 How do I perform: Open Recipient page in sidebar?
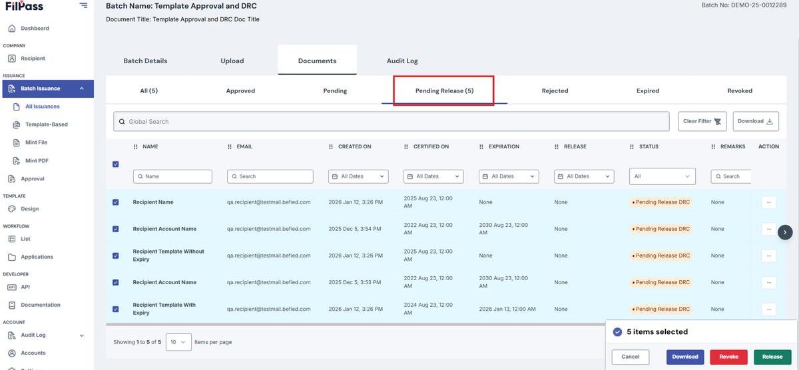point(33,59)
